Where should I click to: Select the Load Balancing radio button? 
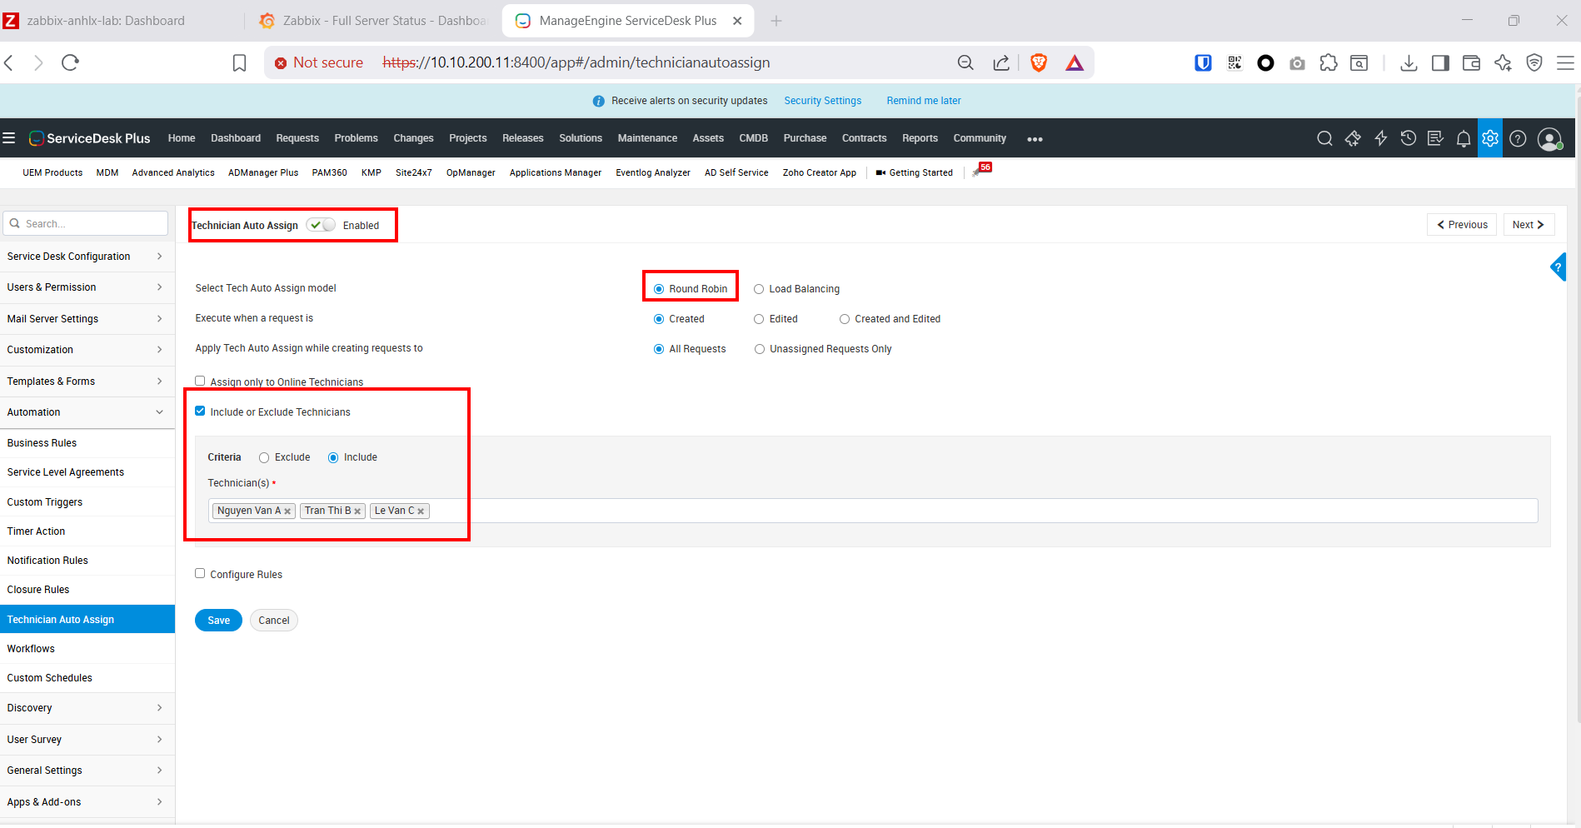759,289
